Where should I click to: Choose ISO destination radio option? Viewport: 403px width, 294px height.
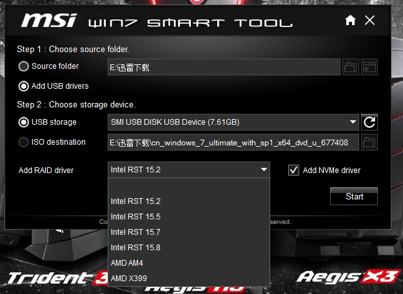coord(23,142)
